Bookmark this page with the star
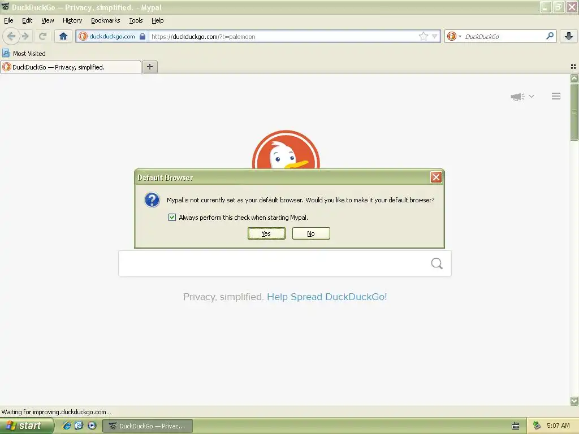Viewport: 579px width, 434px height. (423, 36)
